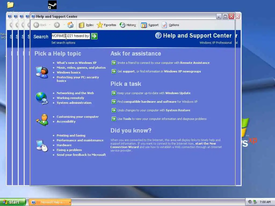
Task: Open Performance and maintenance topic
Action: point(80,140)
